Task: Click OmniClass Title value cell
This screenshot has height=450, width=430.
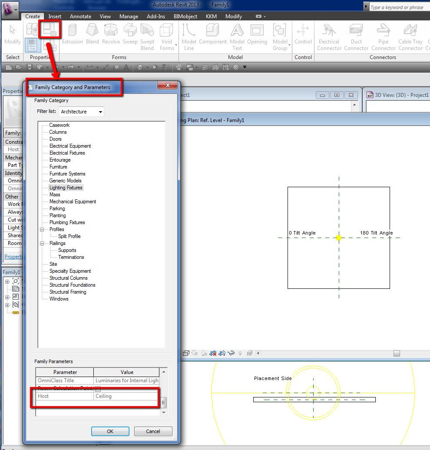Action: [x=126, y=381]
